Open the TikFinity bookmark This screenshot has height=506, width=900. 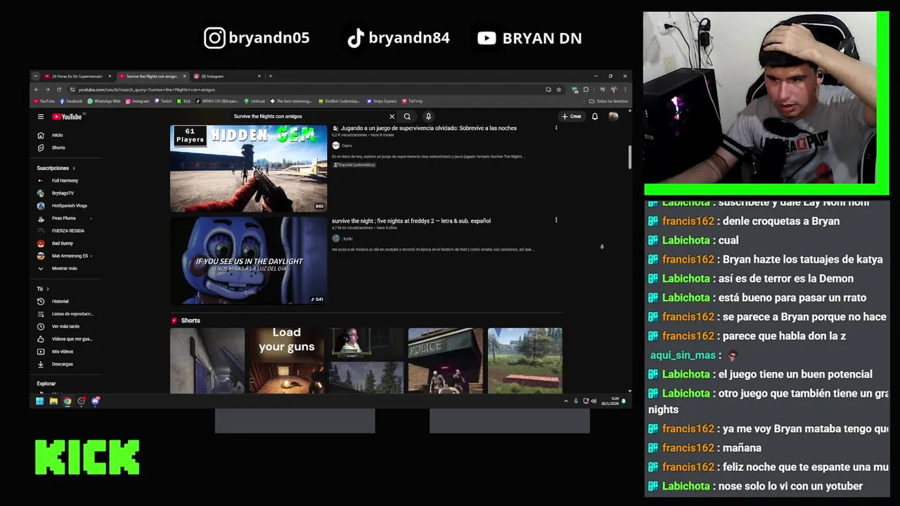point(412,101)
